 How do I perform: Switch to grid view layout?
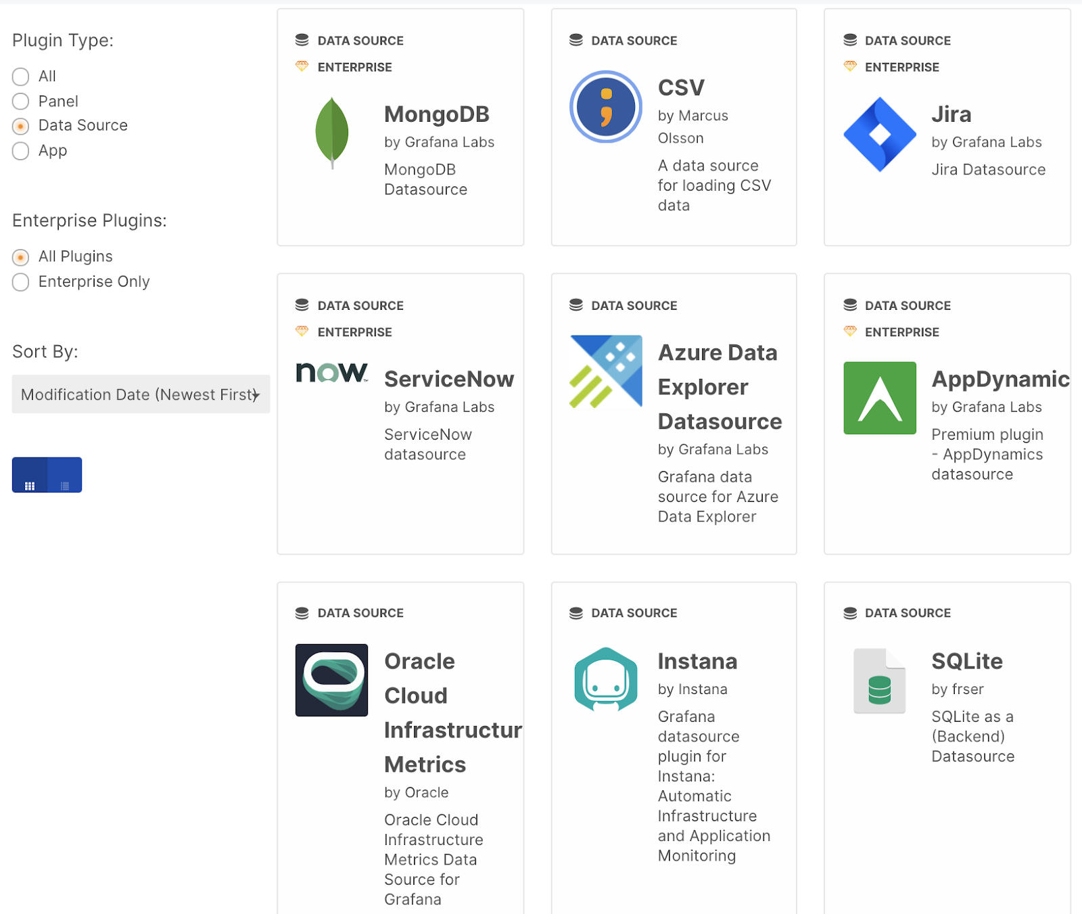coord(30,475)
